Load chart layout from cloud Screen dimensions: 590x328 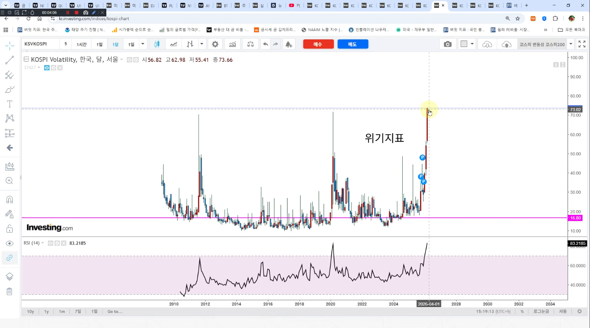point(487,44)
